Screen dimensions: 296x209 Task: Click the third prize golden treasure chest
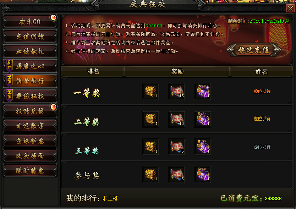pyautogui.click(x=151, y=147)
